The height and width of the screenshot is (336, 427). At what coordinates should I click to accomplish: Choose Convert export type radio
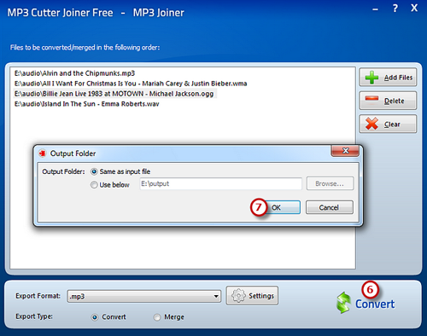tap(95, 317)
